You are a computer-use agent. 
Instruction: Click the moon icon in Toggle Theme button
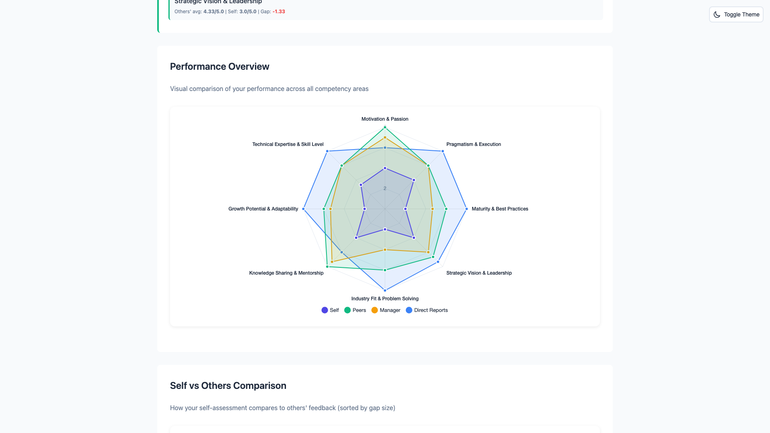717,14
